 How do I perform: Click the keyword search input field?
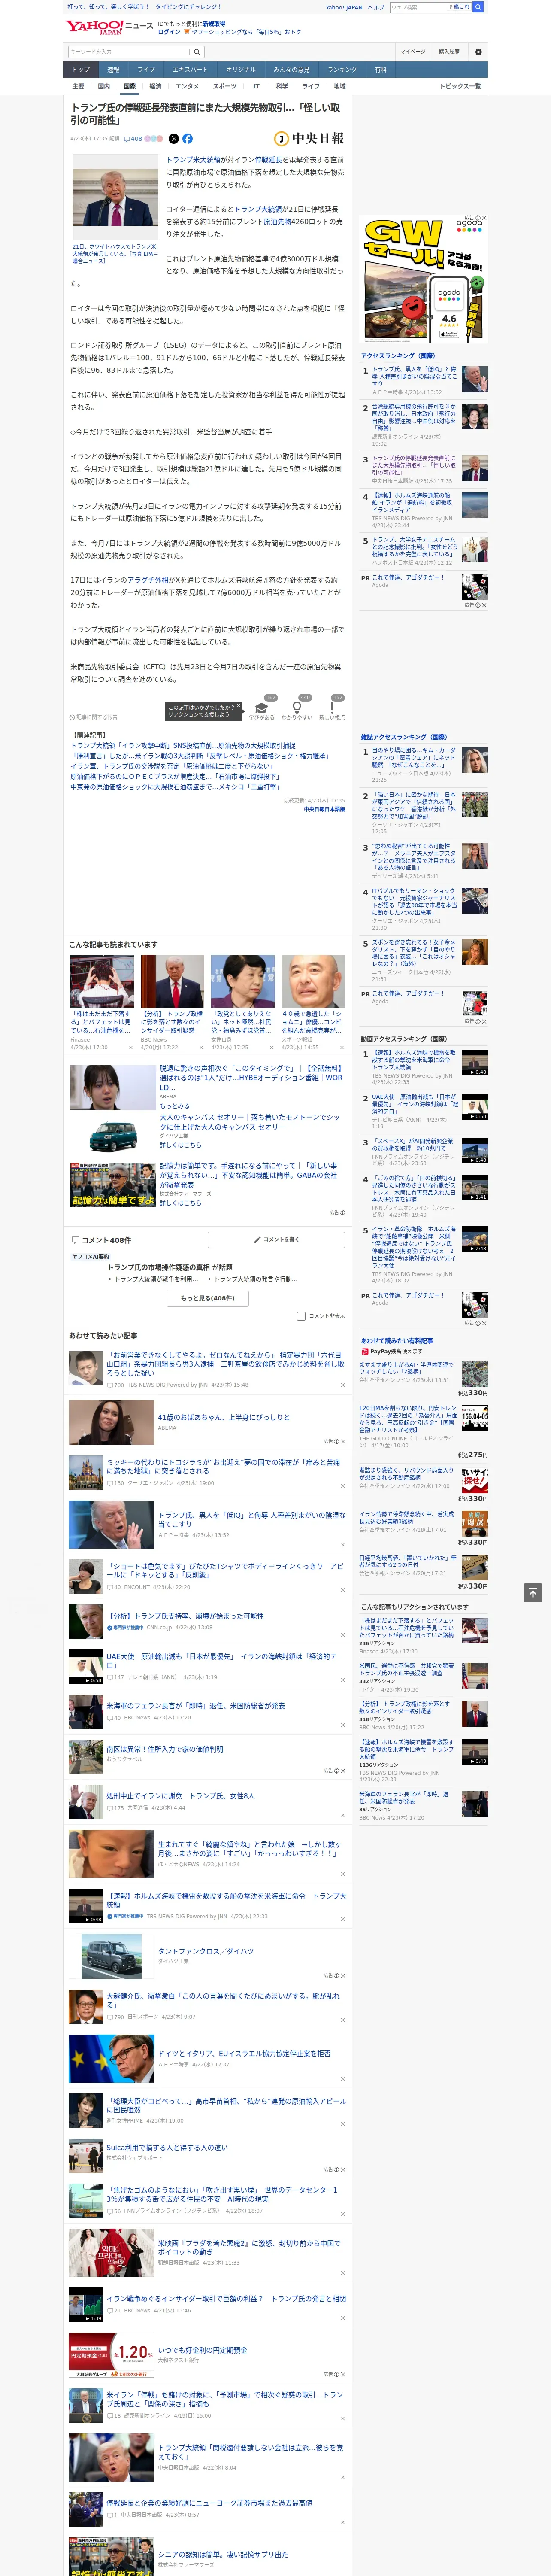(129, 51)
